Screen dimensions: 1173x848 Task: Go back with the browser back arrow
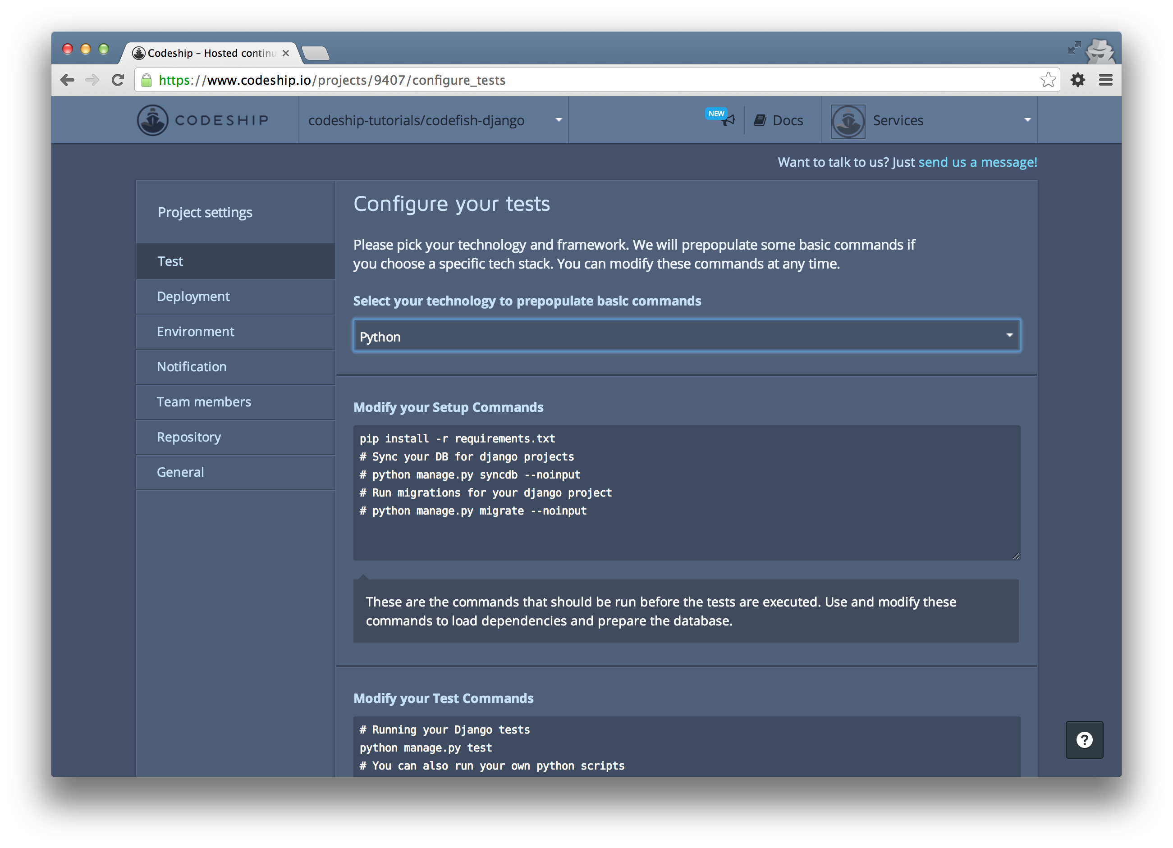coord(68,80)
